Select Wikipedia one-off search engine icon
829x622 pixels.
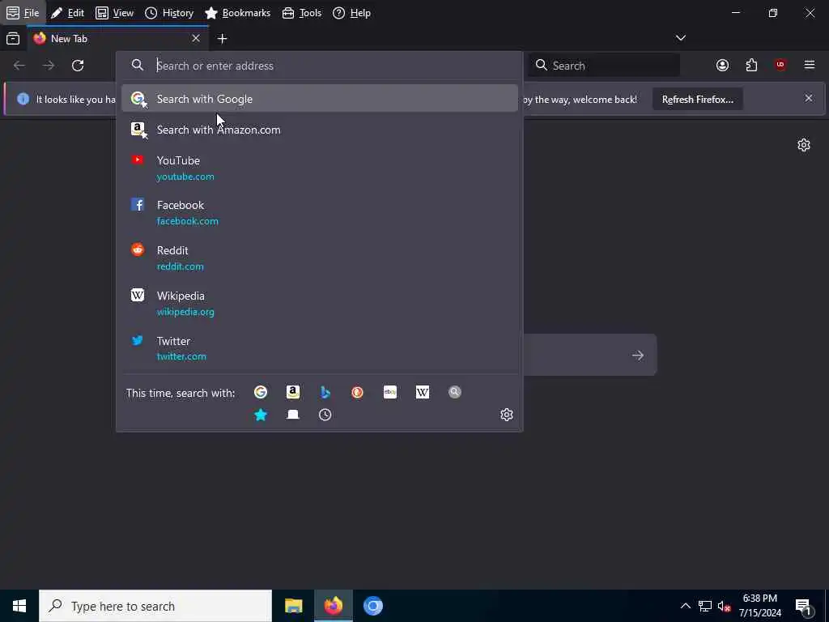click(423, 392)
